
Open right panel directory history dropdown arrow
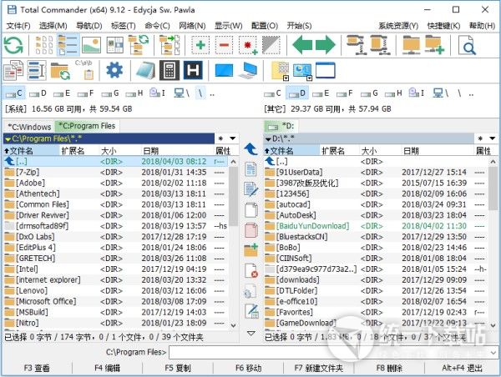point(492,138)
